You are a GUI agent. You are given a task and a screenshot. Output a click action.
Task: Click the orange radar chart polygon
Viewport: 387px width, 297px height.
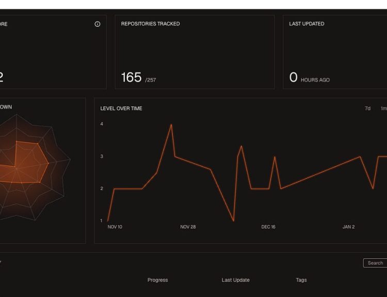point(28,163)
